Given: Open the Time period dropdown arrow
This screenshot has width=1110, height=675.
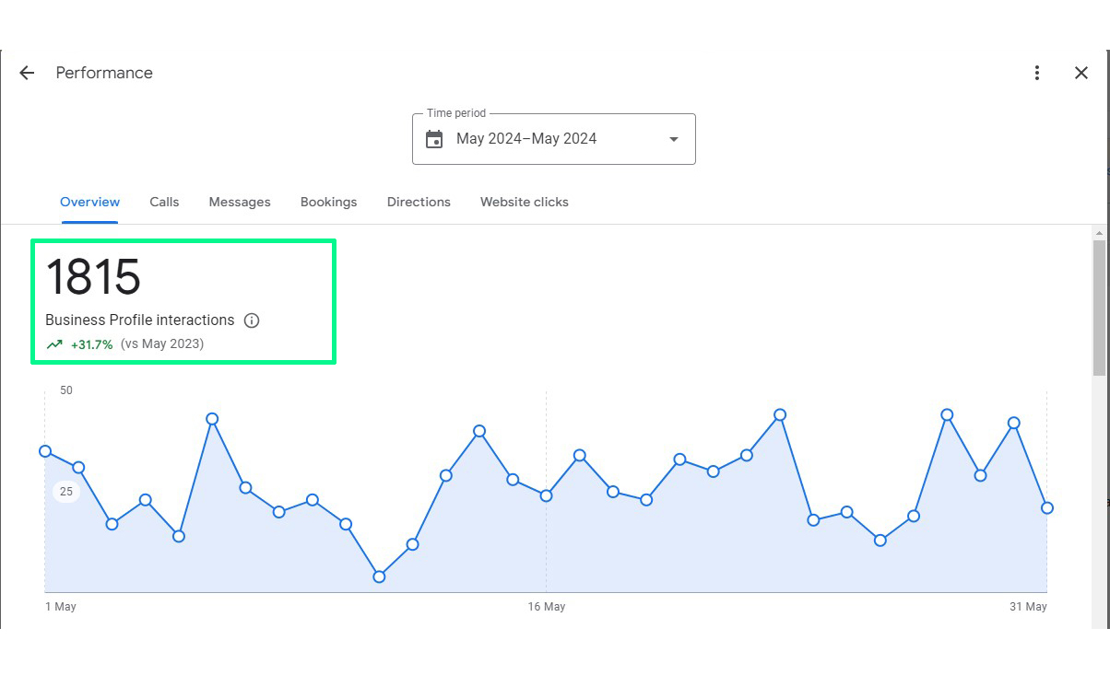Looking at the screenshot, I should point(674,139).
